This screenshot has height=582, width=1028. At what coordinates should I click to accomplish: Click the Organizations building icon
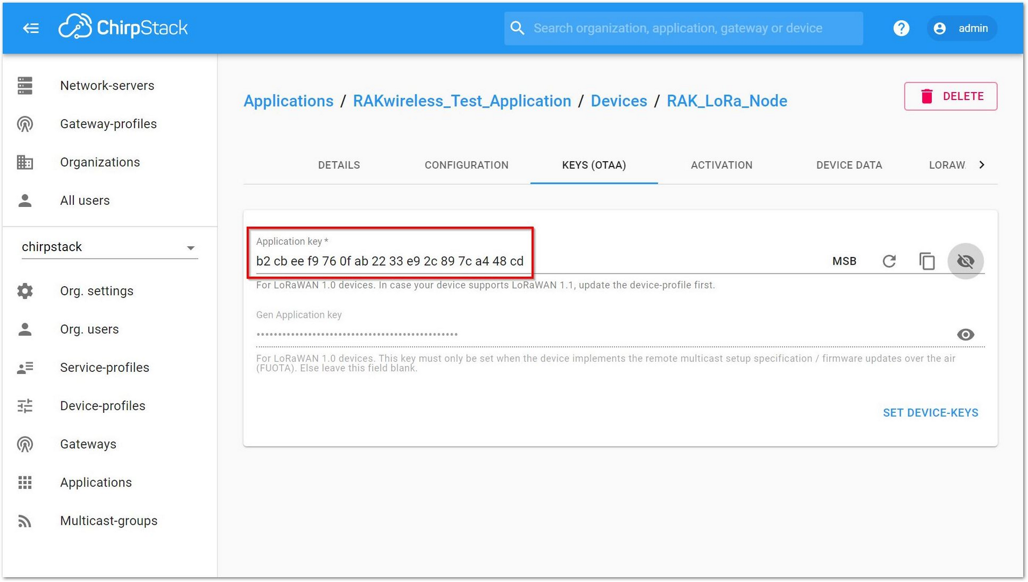25,162
